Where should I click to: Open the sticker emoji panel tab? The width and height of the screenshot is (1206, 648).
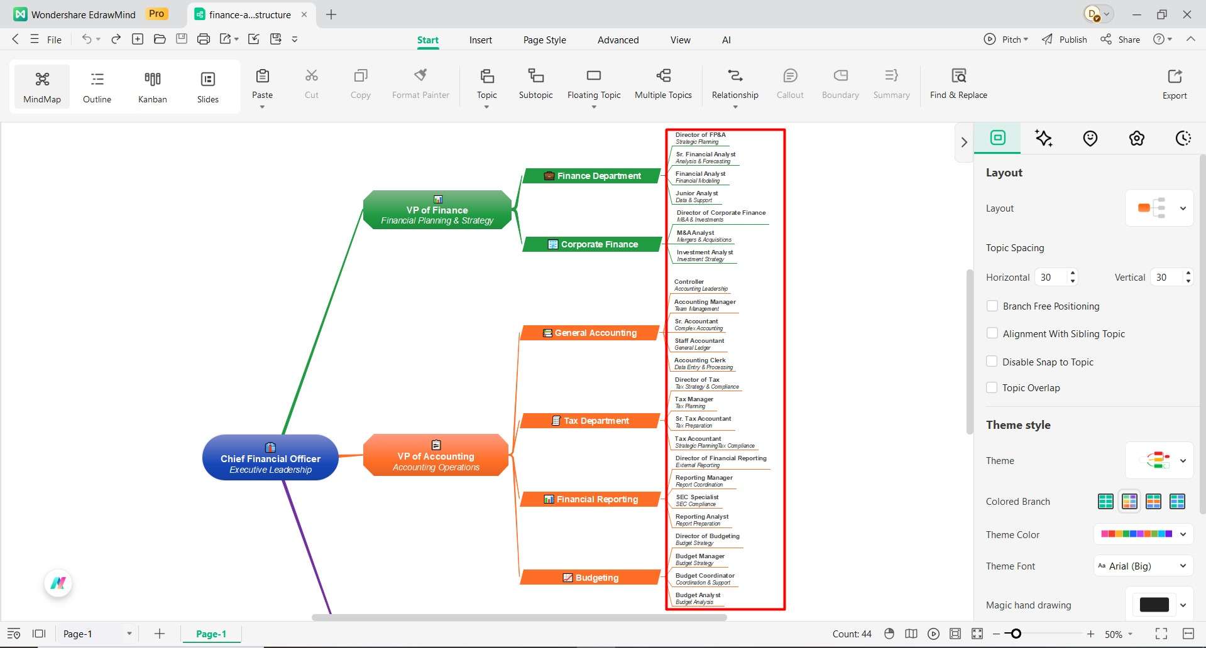coord(1090,138)
